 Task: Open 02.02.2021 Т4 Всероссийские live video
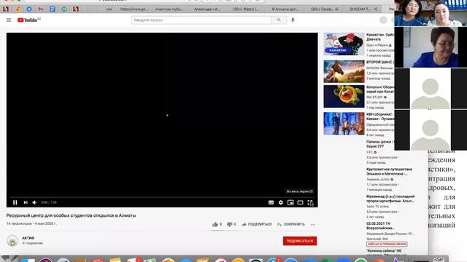pos(380,226)
